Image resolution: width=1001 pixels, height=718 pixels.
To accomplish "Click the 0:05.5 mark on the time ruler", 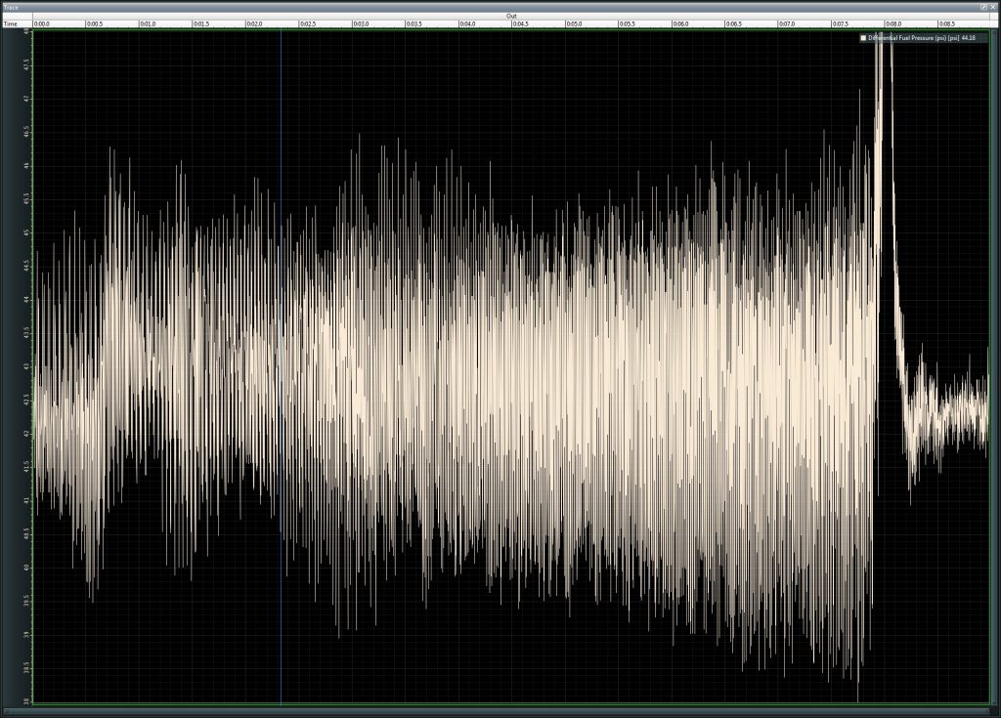I will 627,23.
